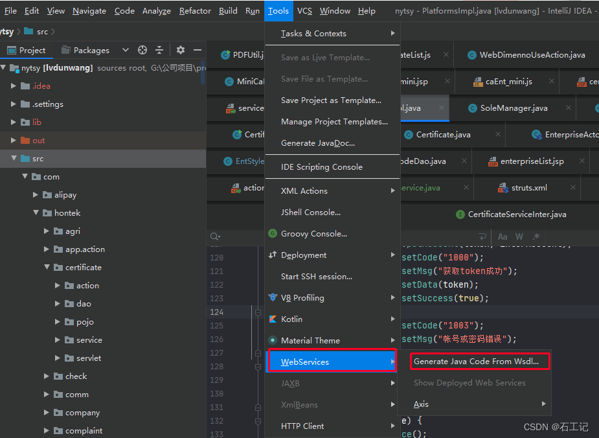Switch to the Packages tab

click(x=85, y=50)
